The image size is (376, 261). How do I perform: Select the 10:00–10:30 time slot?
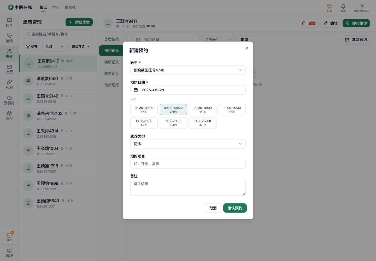[232, 110]
